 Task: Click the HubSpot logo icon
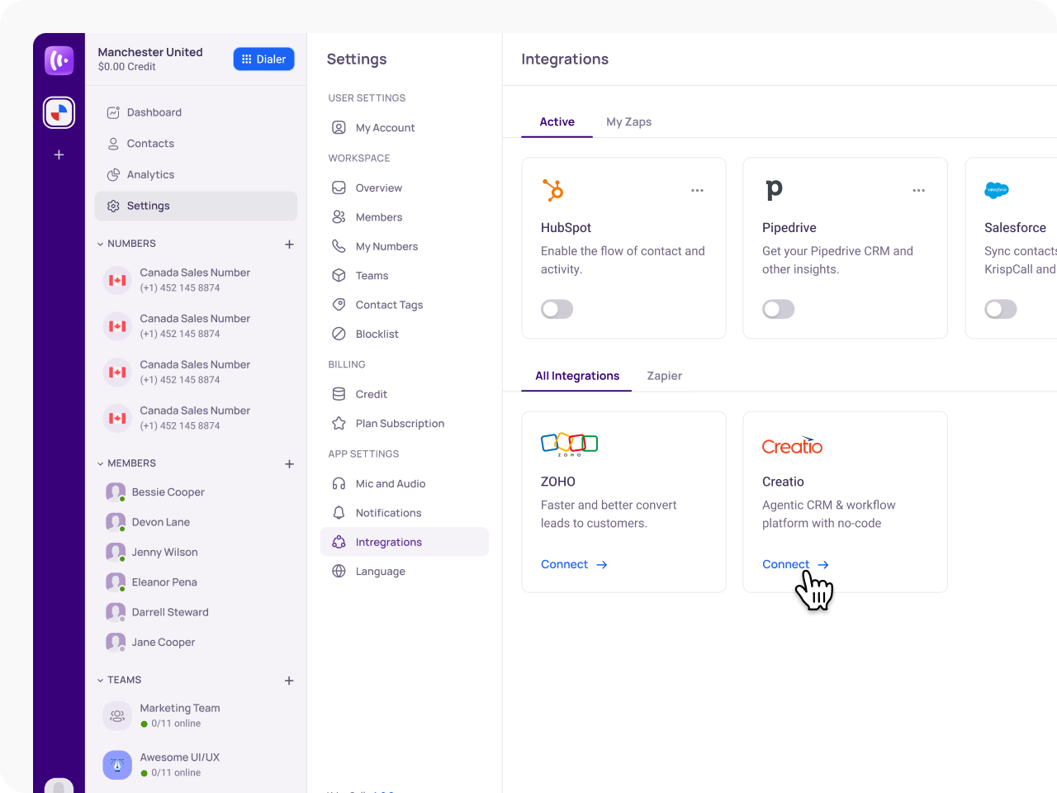(x=553, y=191)
